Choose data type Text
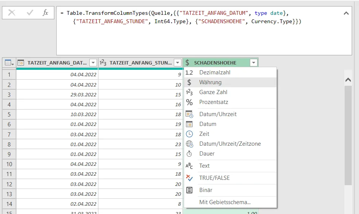 coord(230,165)
